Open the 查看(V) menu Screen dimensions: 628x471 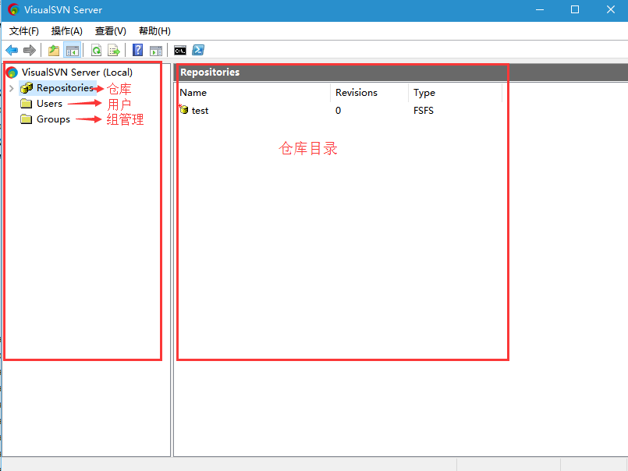coord(111,31)
